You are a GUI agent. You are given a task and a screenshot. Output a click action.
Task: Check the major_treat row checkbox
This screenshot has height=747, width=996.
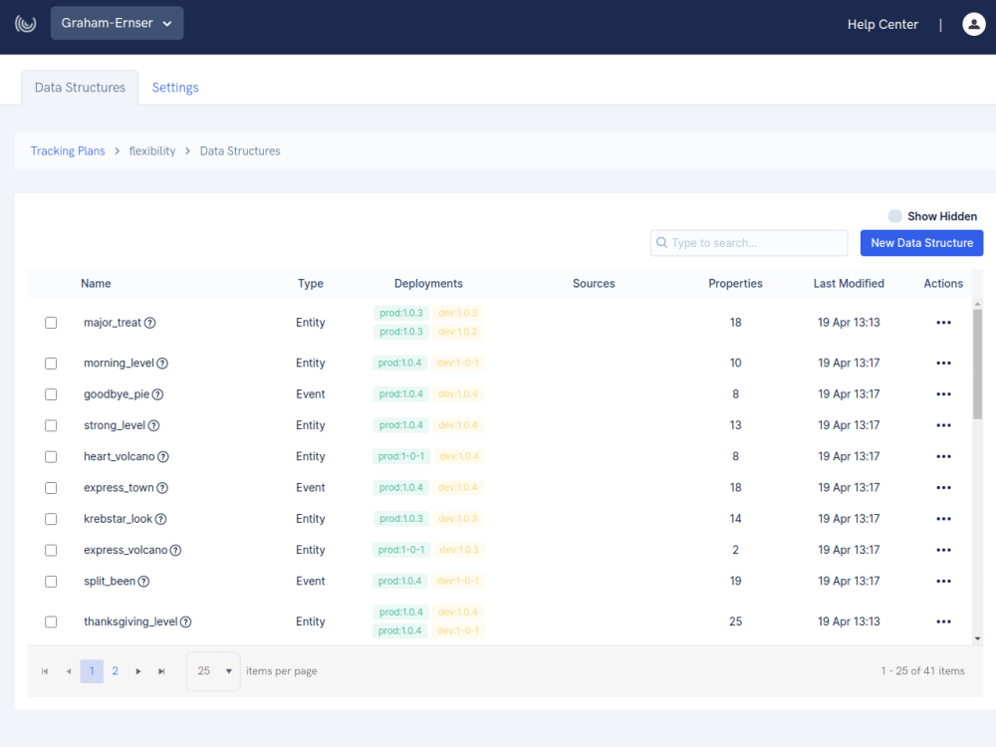click(x=51, y=323)
